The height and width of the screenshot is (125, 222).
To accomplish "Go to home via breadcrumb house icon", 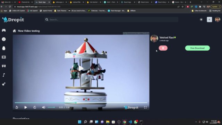I will 14,31.
